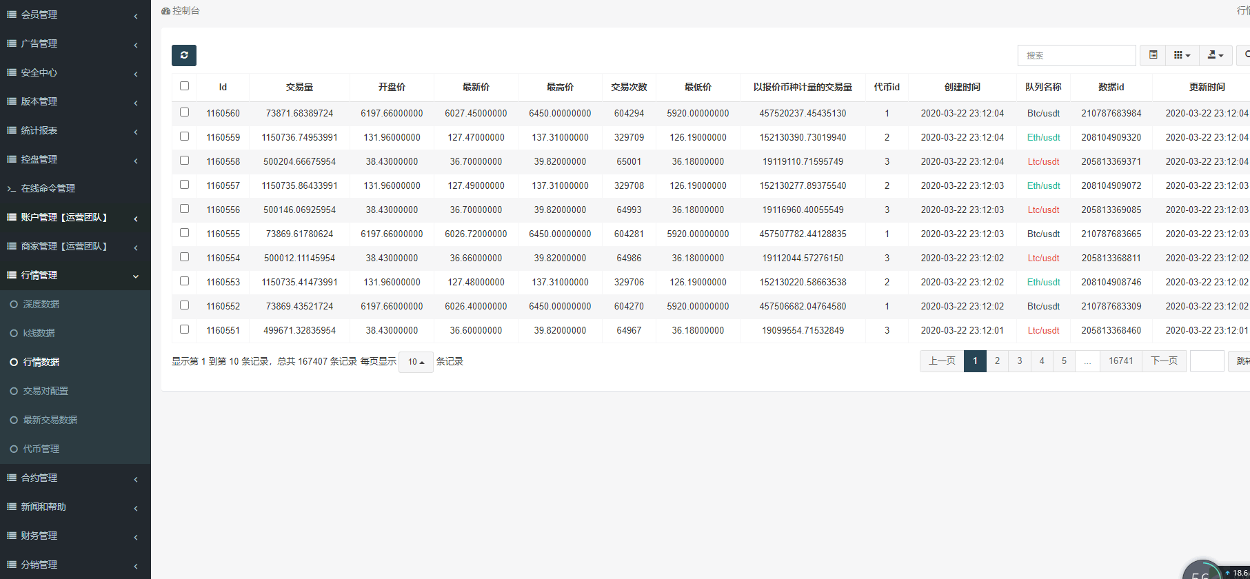Go to page 2 of results

(997, 361)
